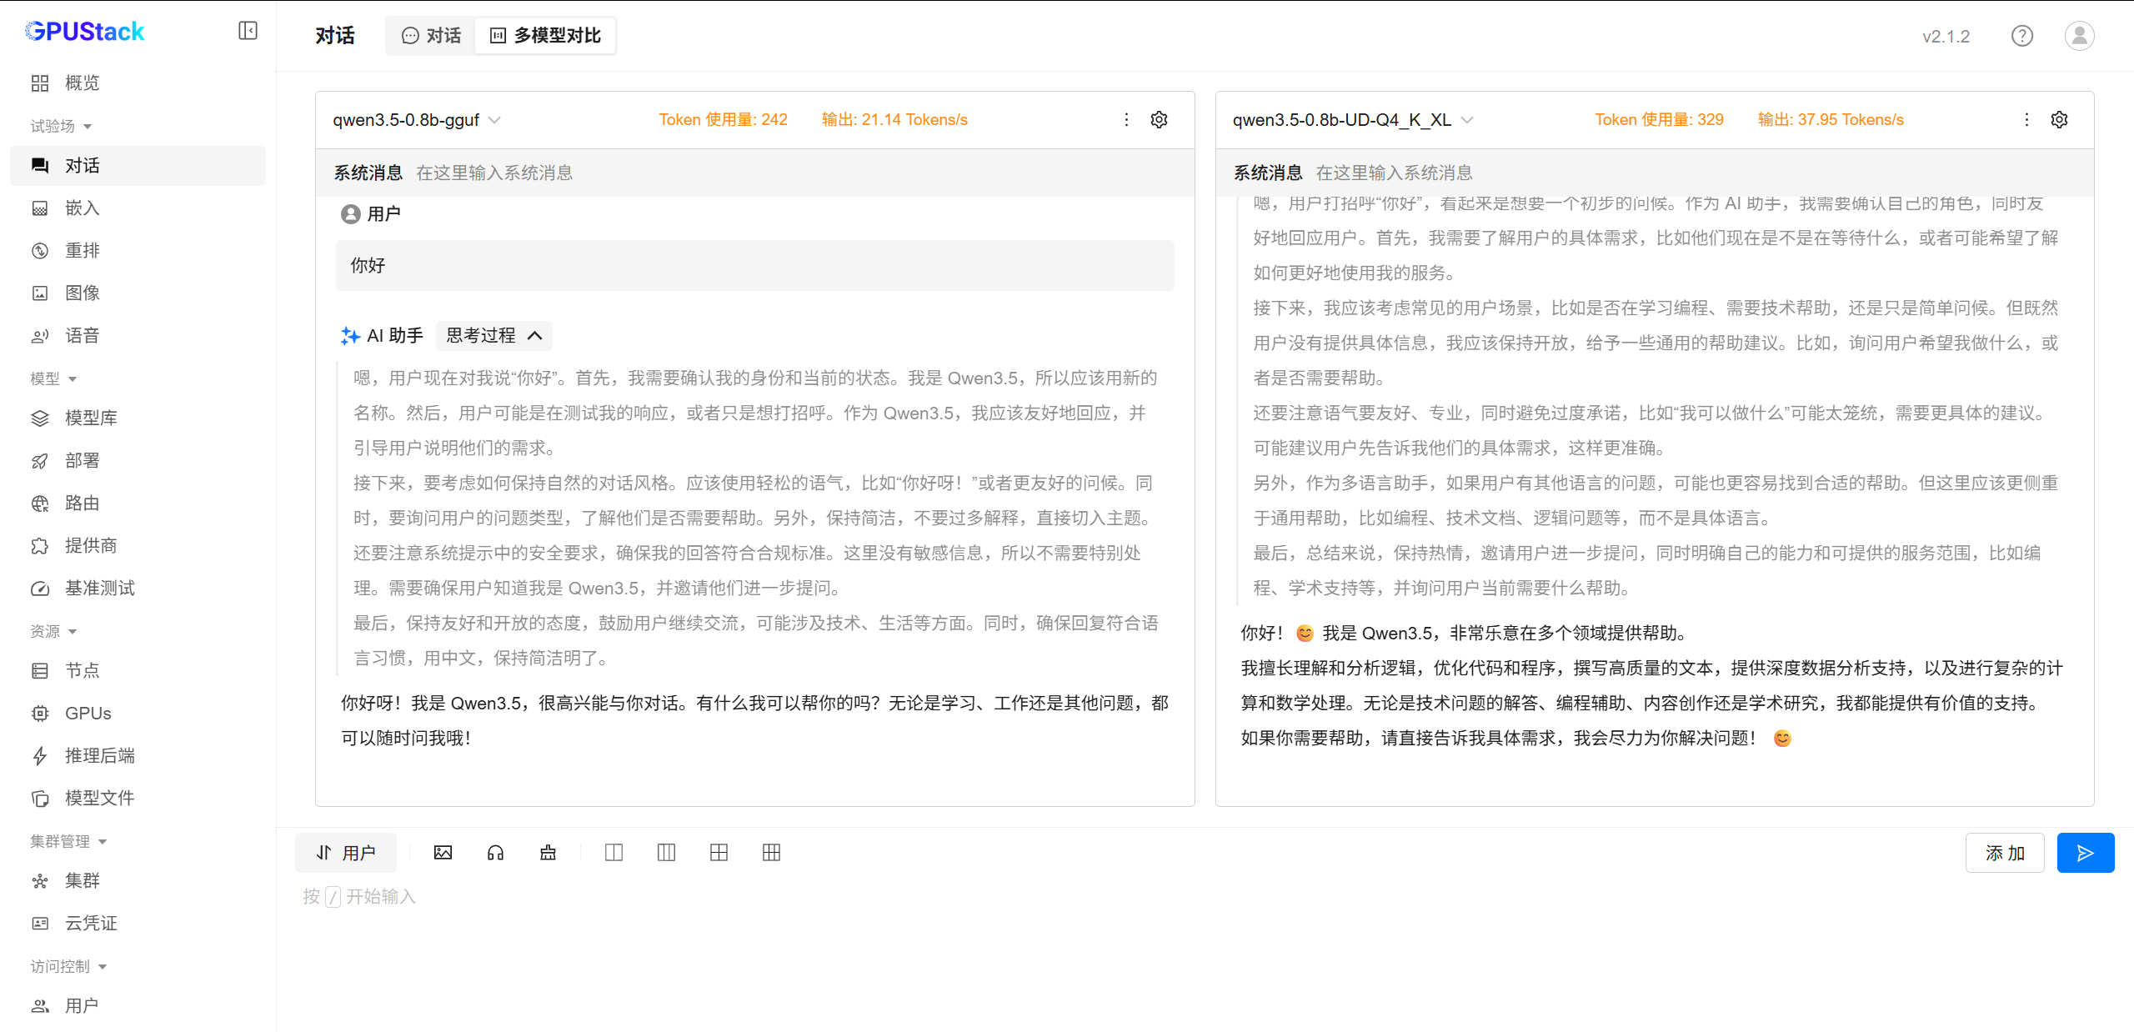Viewport: 2134px width, 1032px height.
Task: Open 语音 in the sidebar
Action: 138,335
